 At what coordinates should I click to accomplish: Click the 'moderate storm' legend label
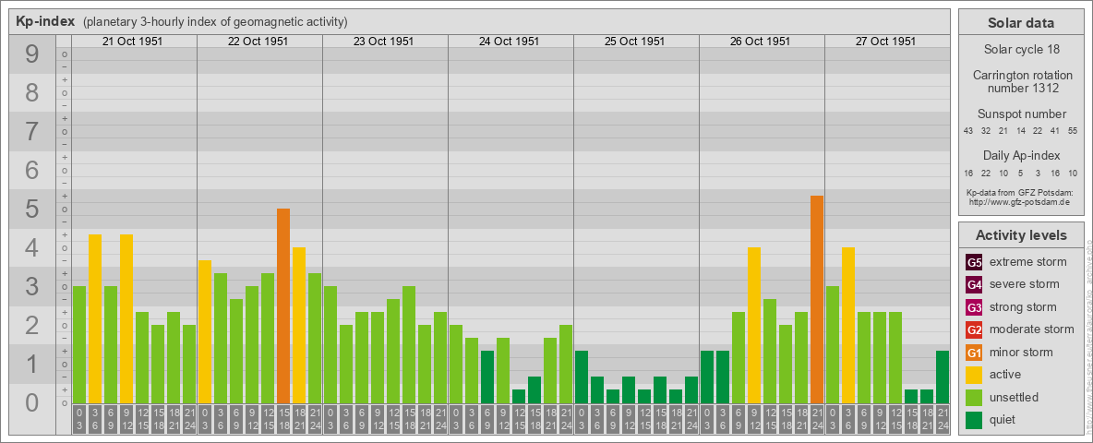coord(1032,329)
